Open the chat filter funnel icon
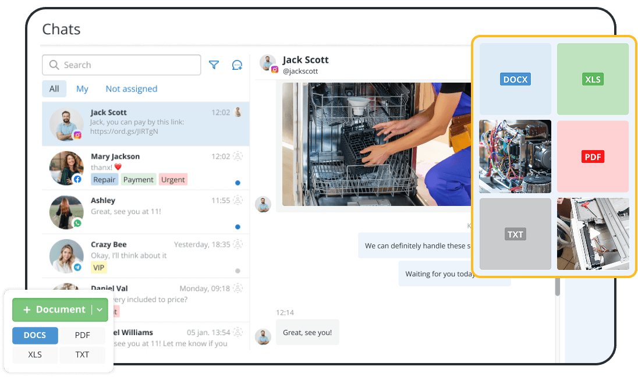Image resolution: width=638 pixels, height=377 pixels. [214, 65]
